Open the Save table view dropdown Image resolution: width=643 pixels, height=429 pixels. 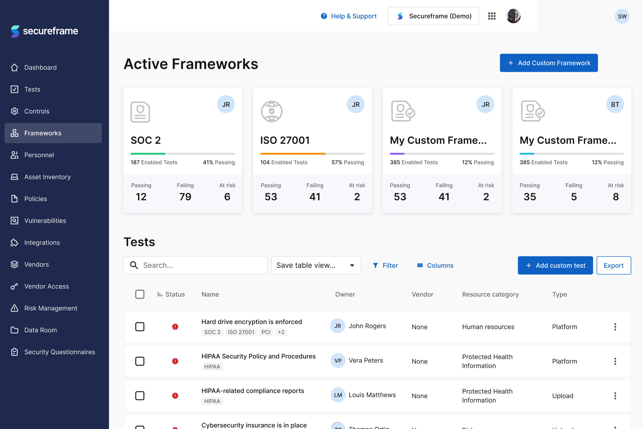click(316, 265)
